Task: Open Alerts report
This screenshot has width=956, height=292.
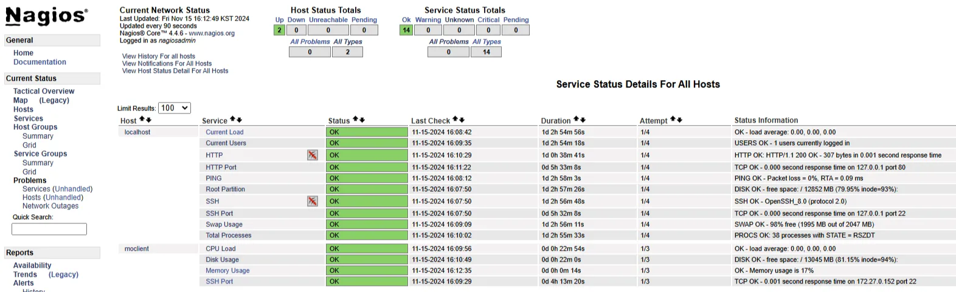Action: pyautogui.click(x=24, y=283)
